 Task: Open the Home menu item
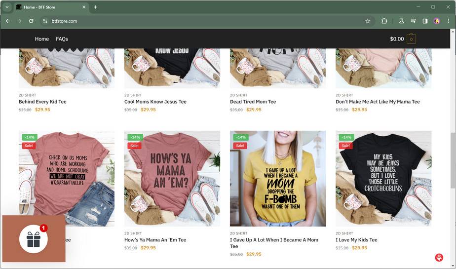42,39
